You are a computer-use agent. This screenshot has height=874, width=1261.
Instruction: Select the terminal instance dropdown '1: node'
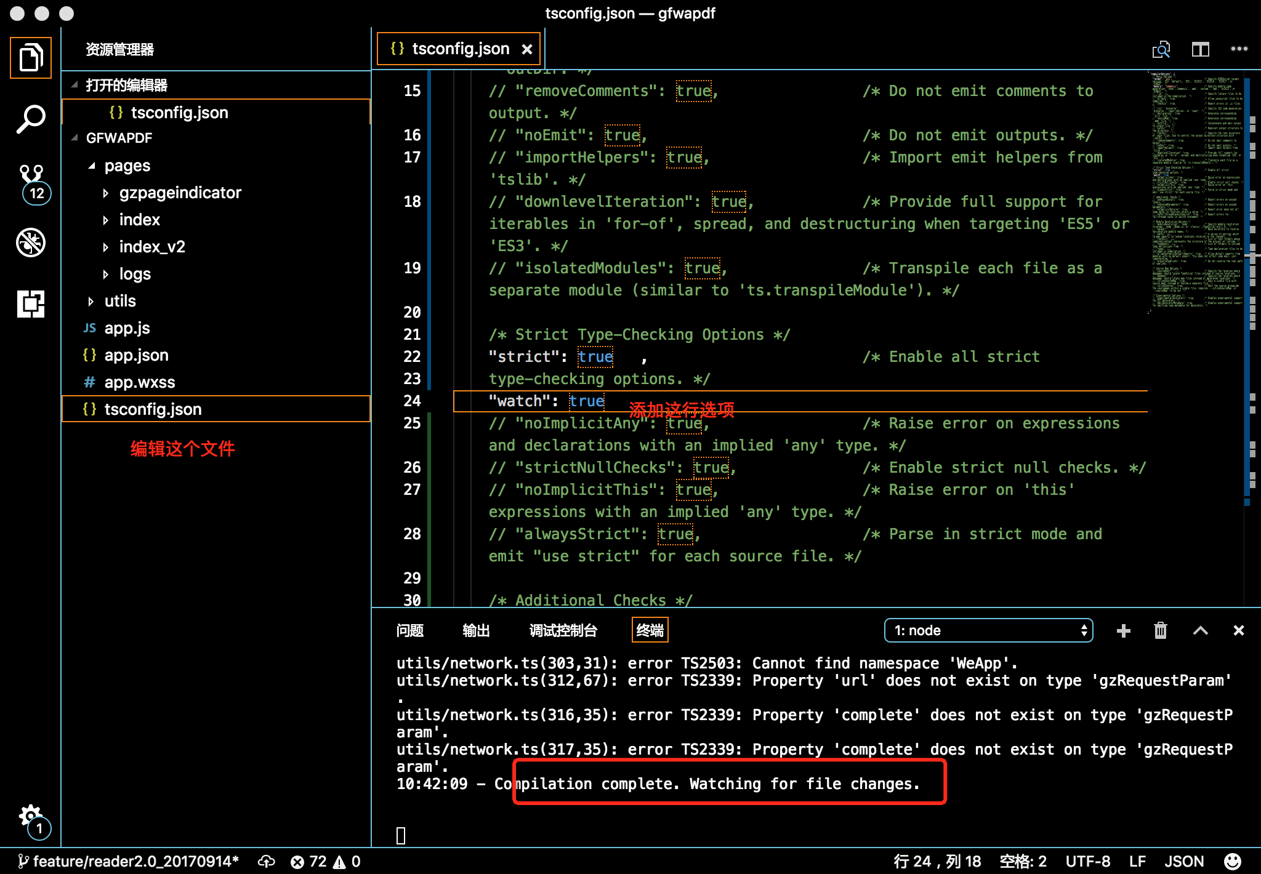[x=989, y=630]
